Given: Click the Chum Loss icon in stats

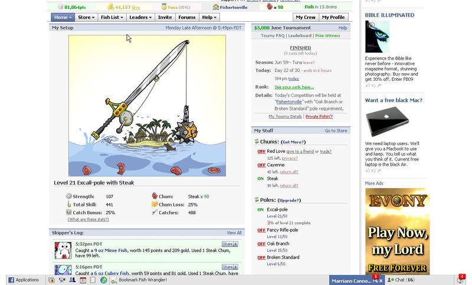Looking at the screenshot, I should [x=155, y=204].
